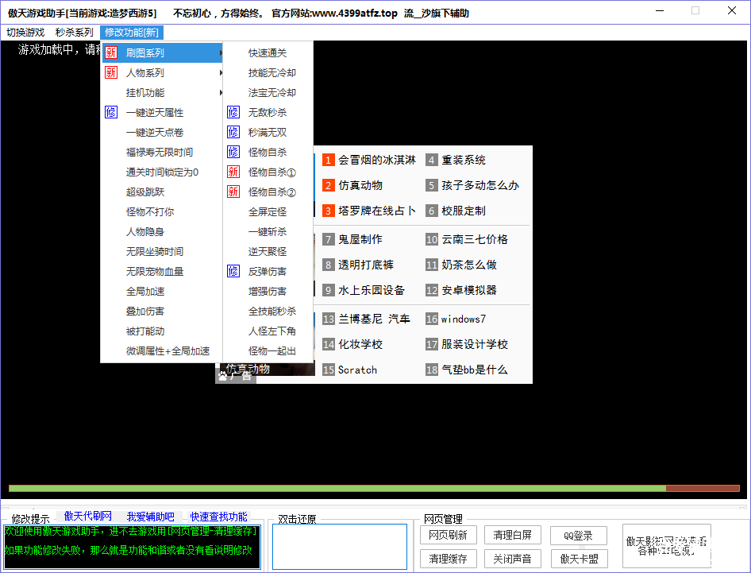The width and height of the screenshot is (751, 573).
Task: Click the 新 icon next to 怪物自杀②
Action: (233, 192)
